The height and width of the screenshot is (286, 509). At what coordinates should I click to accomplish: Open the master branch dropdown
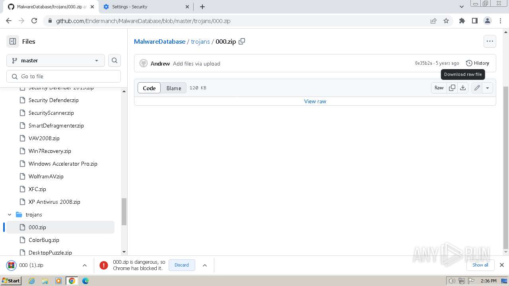[x=56, y=60]
